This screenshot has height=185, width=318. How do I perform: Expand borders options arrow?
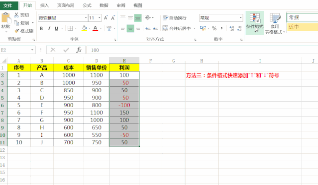point(76,28)
